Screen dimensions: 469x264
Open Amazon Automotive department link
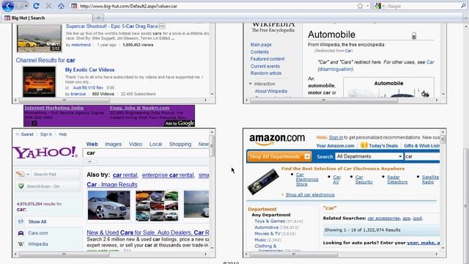266,227
